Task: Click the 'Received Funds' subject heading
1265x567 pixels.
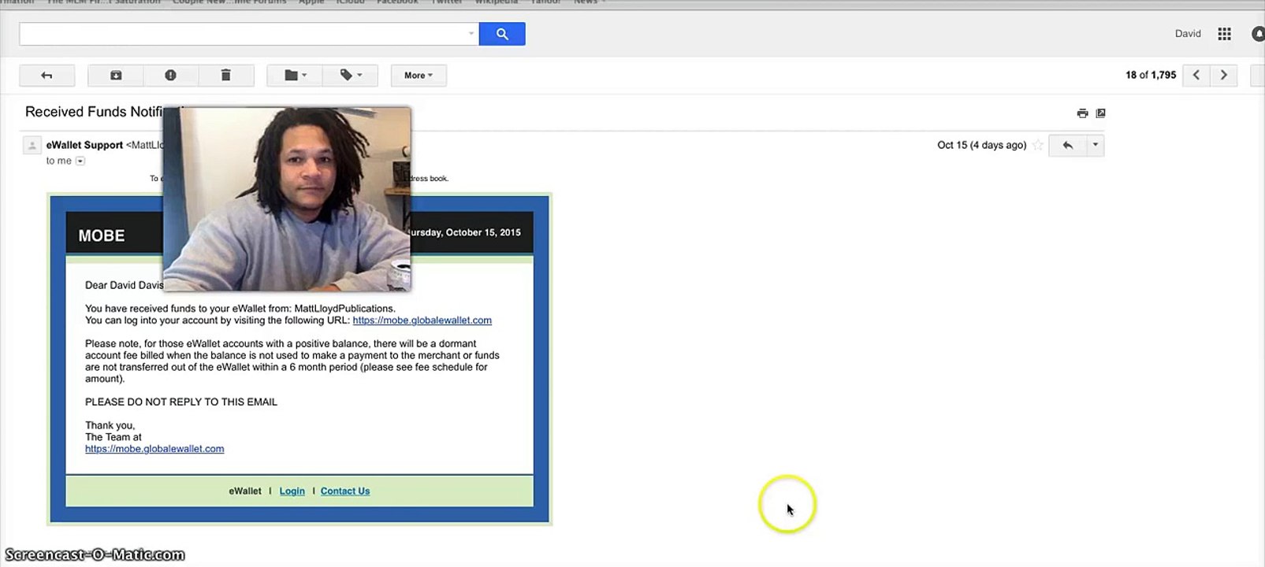Action: tap(94, 112)
